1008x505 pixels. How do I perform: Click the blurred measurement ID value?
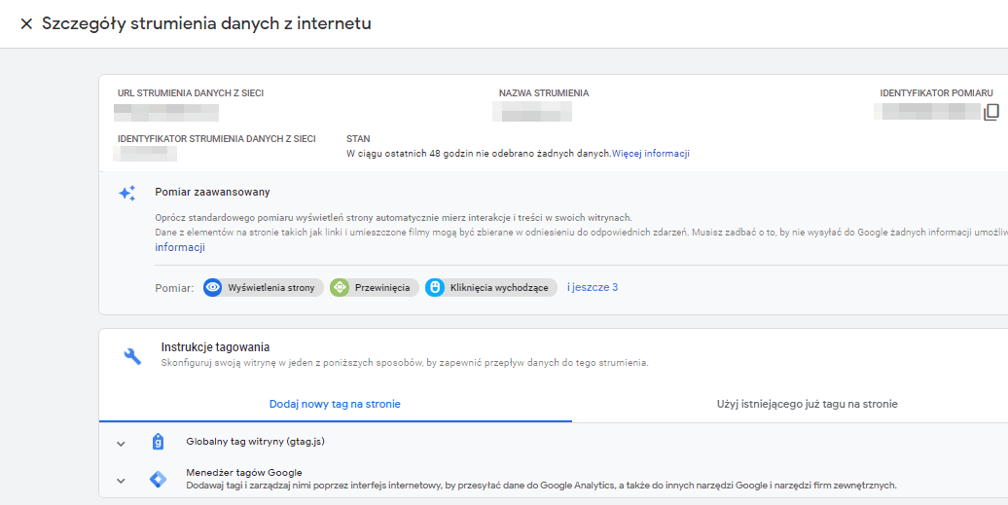pyautogui.click(x=927, y=112)
